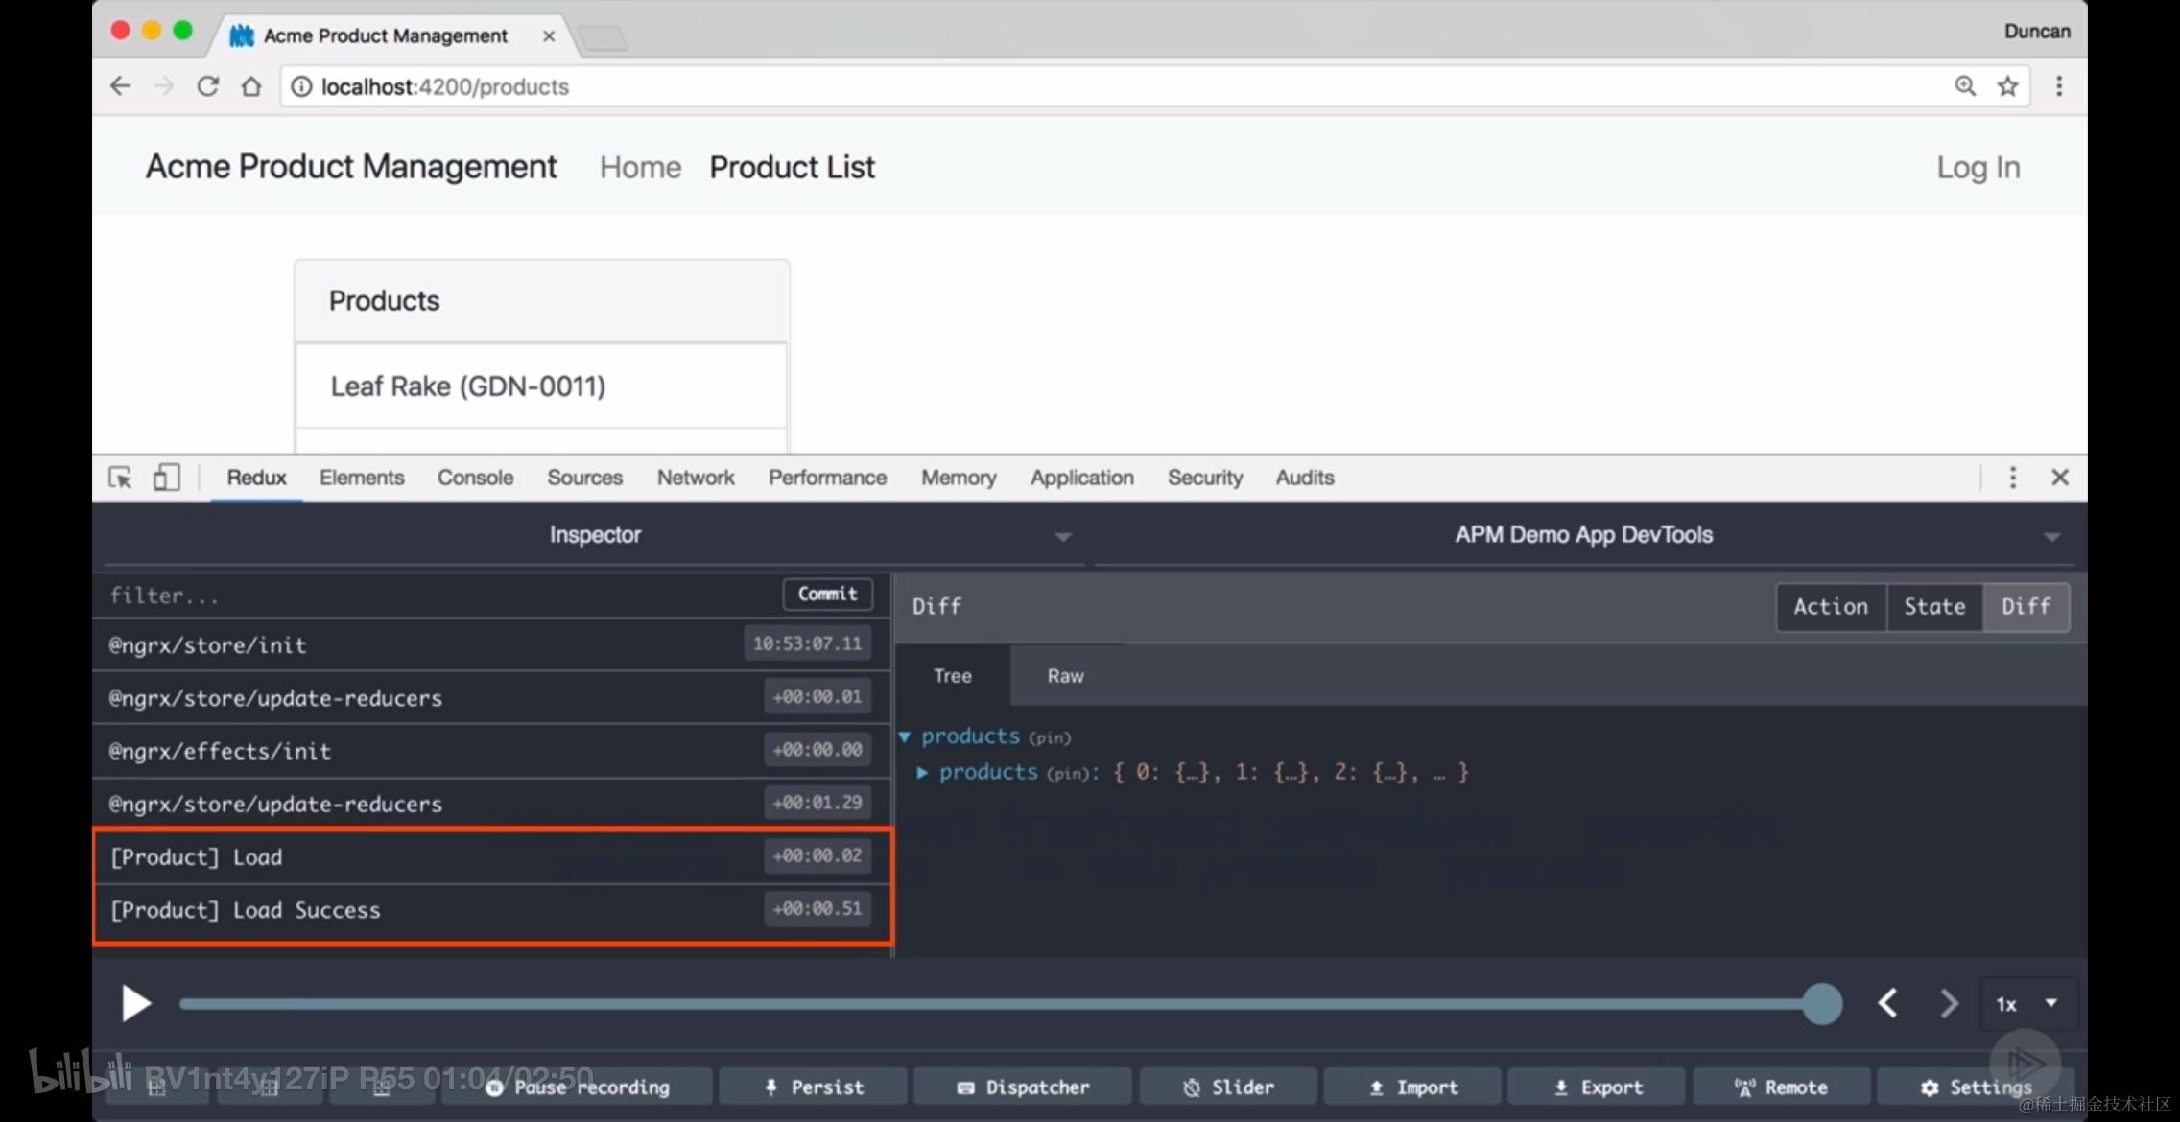Toggle the Slider panel button
2180x1122 pixels.
tap(1229, 1087)
